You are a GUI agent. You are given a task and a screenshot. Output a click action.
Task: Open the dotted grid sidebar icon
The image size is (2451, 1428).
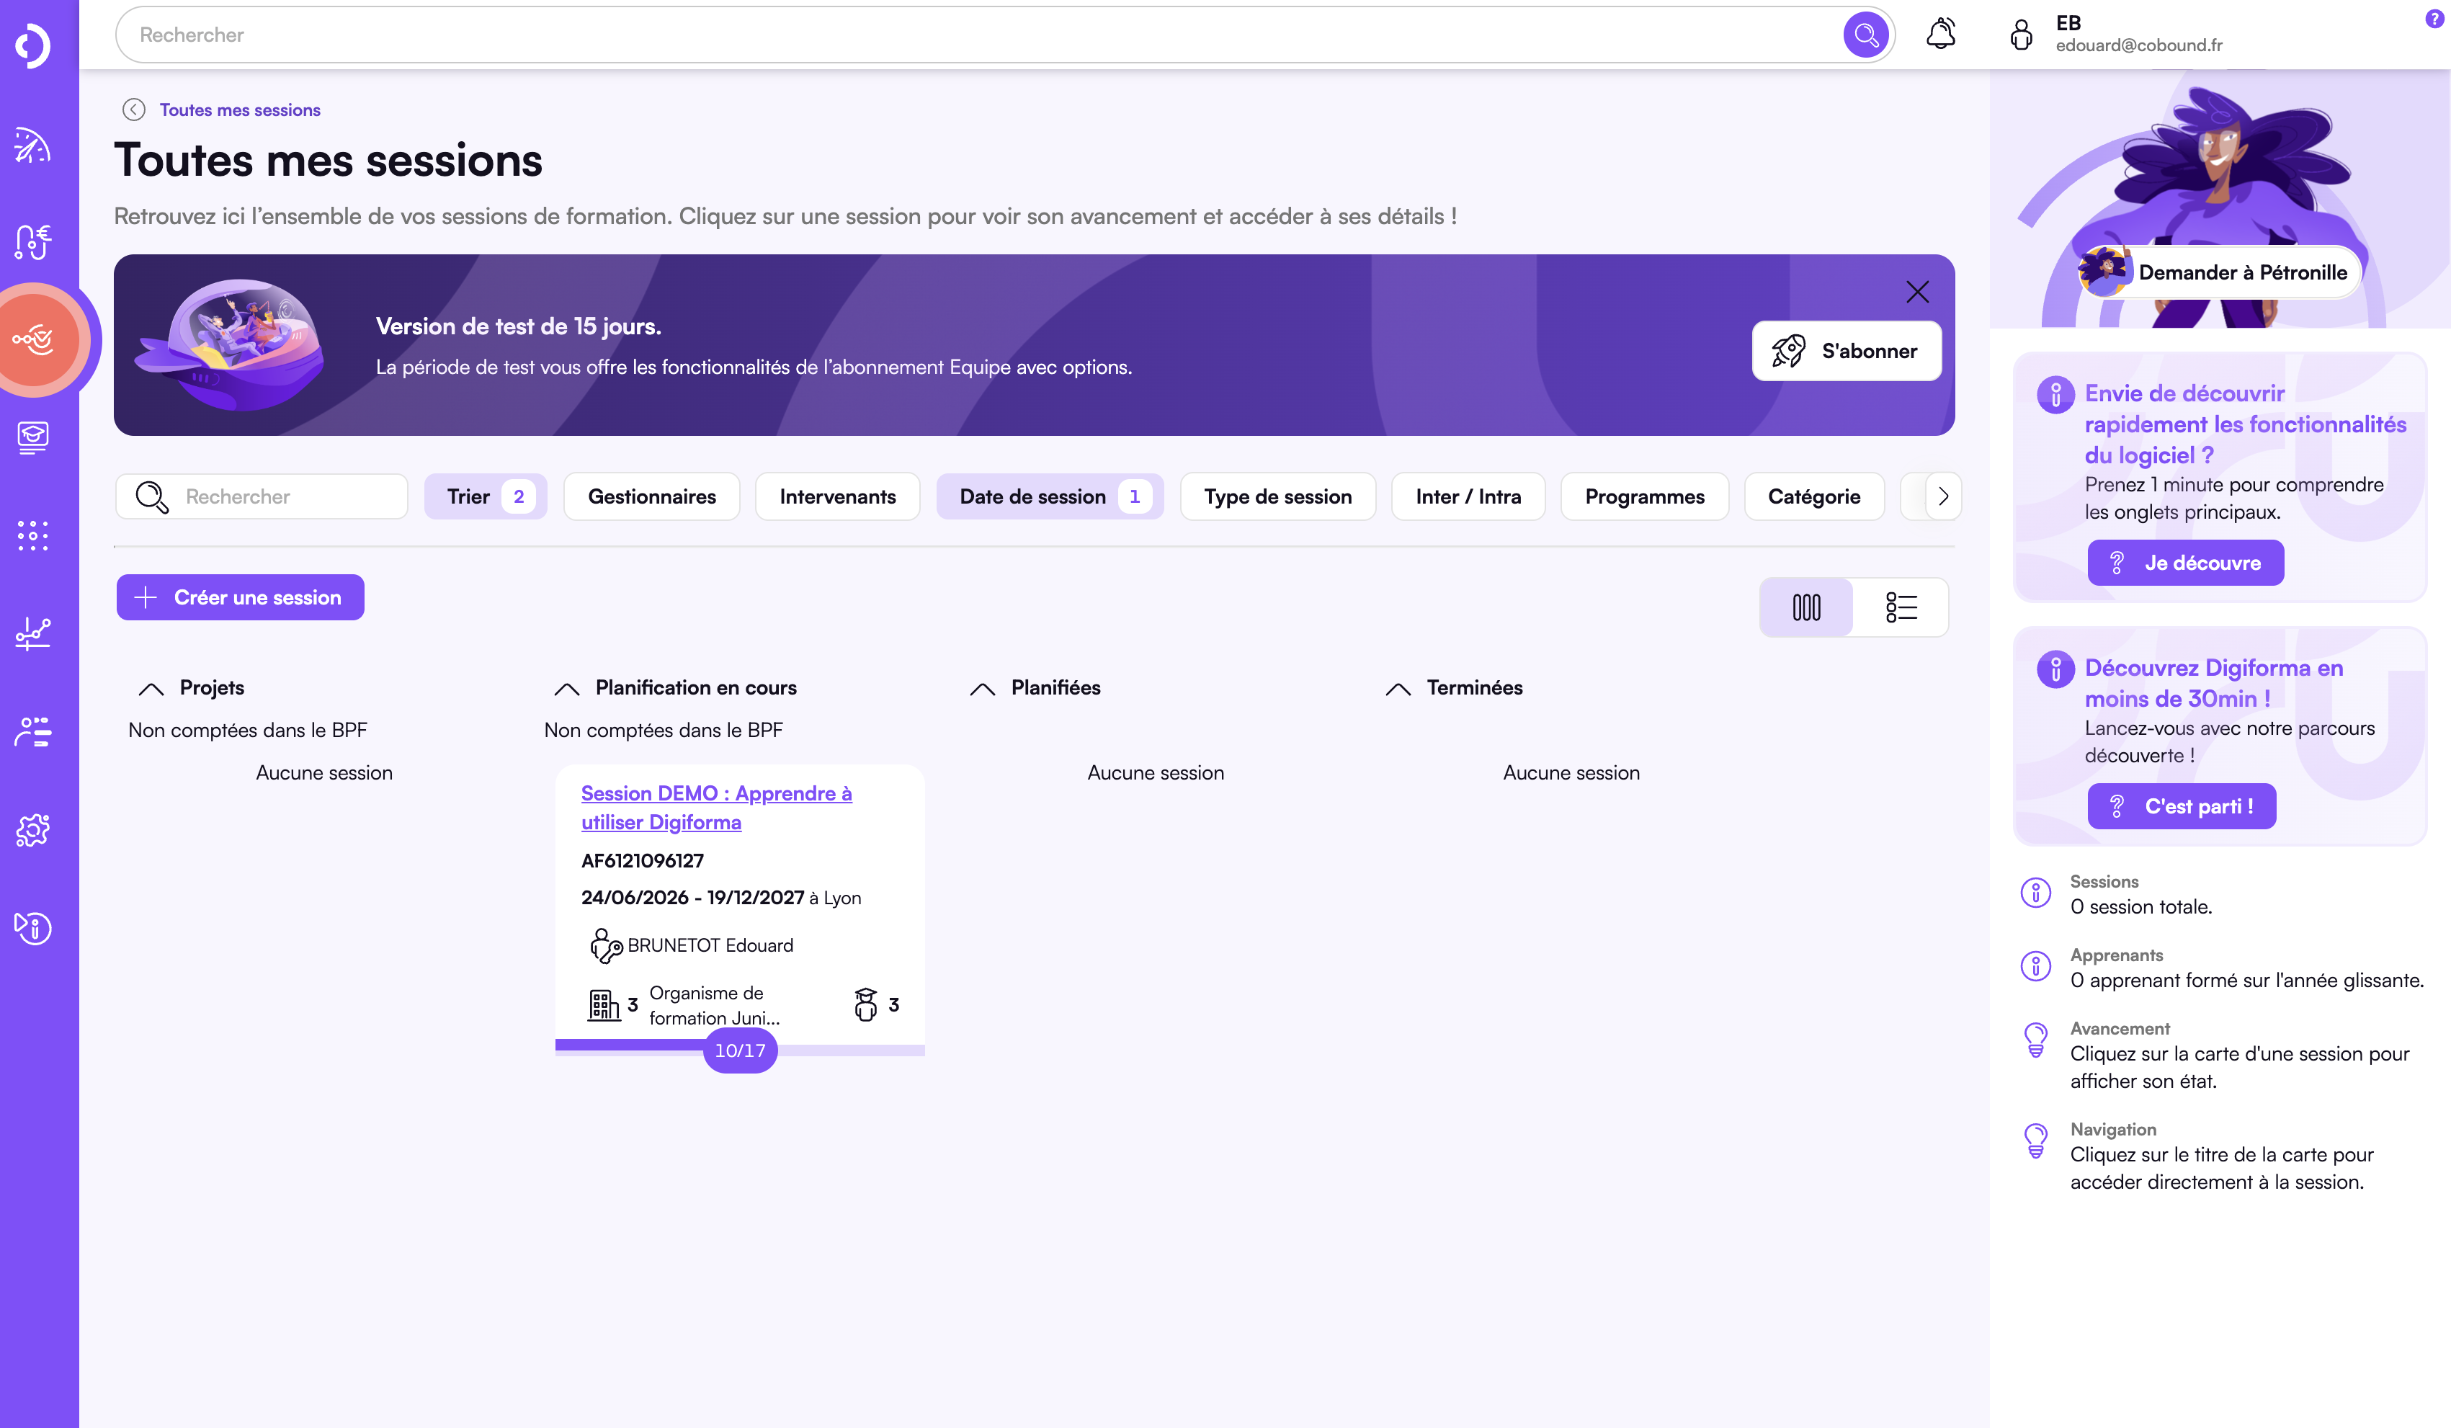pos(32,535)
